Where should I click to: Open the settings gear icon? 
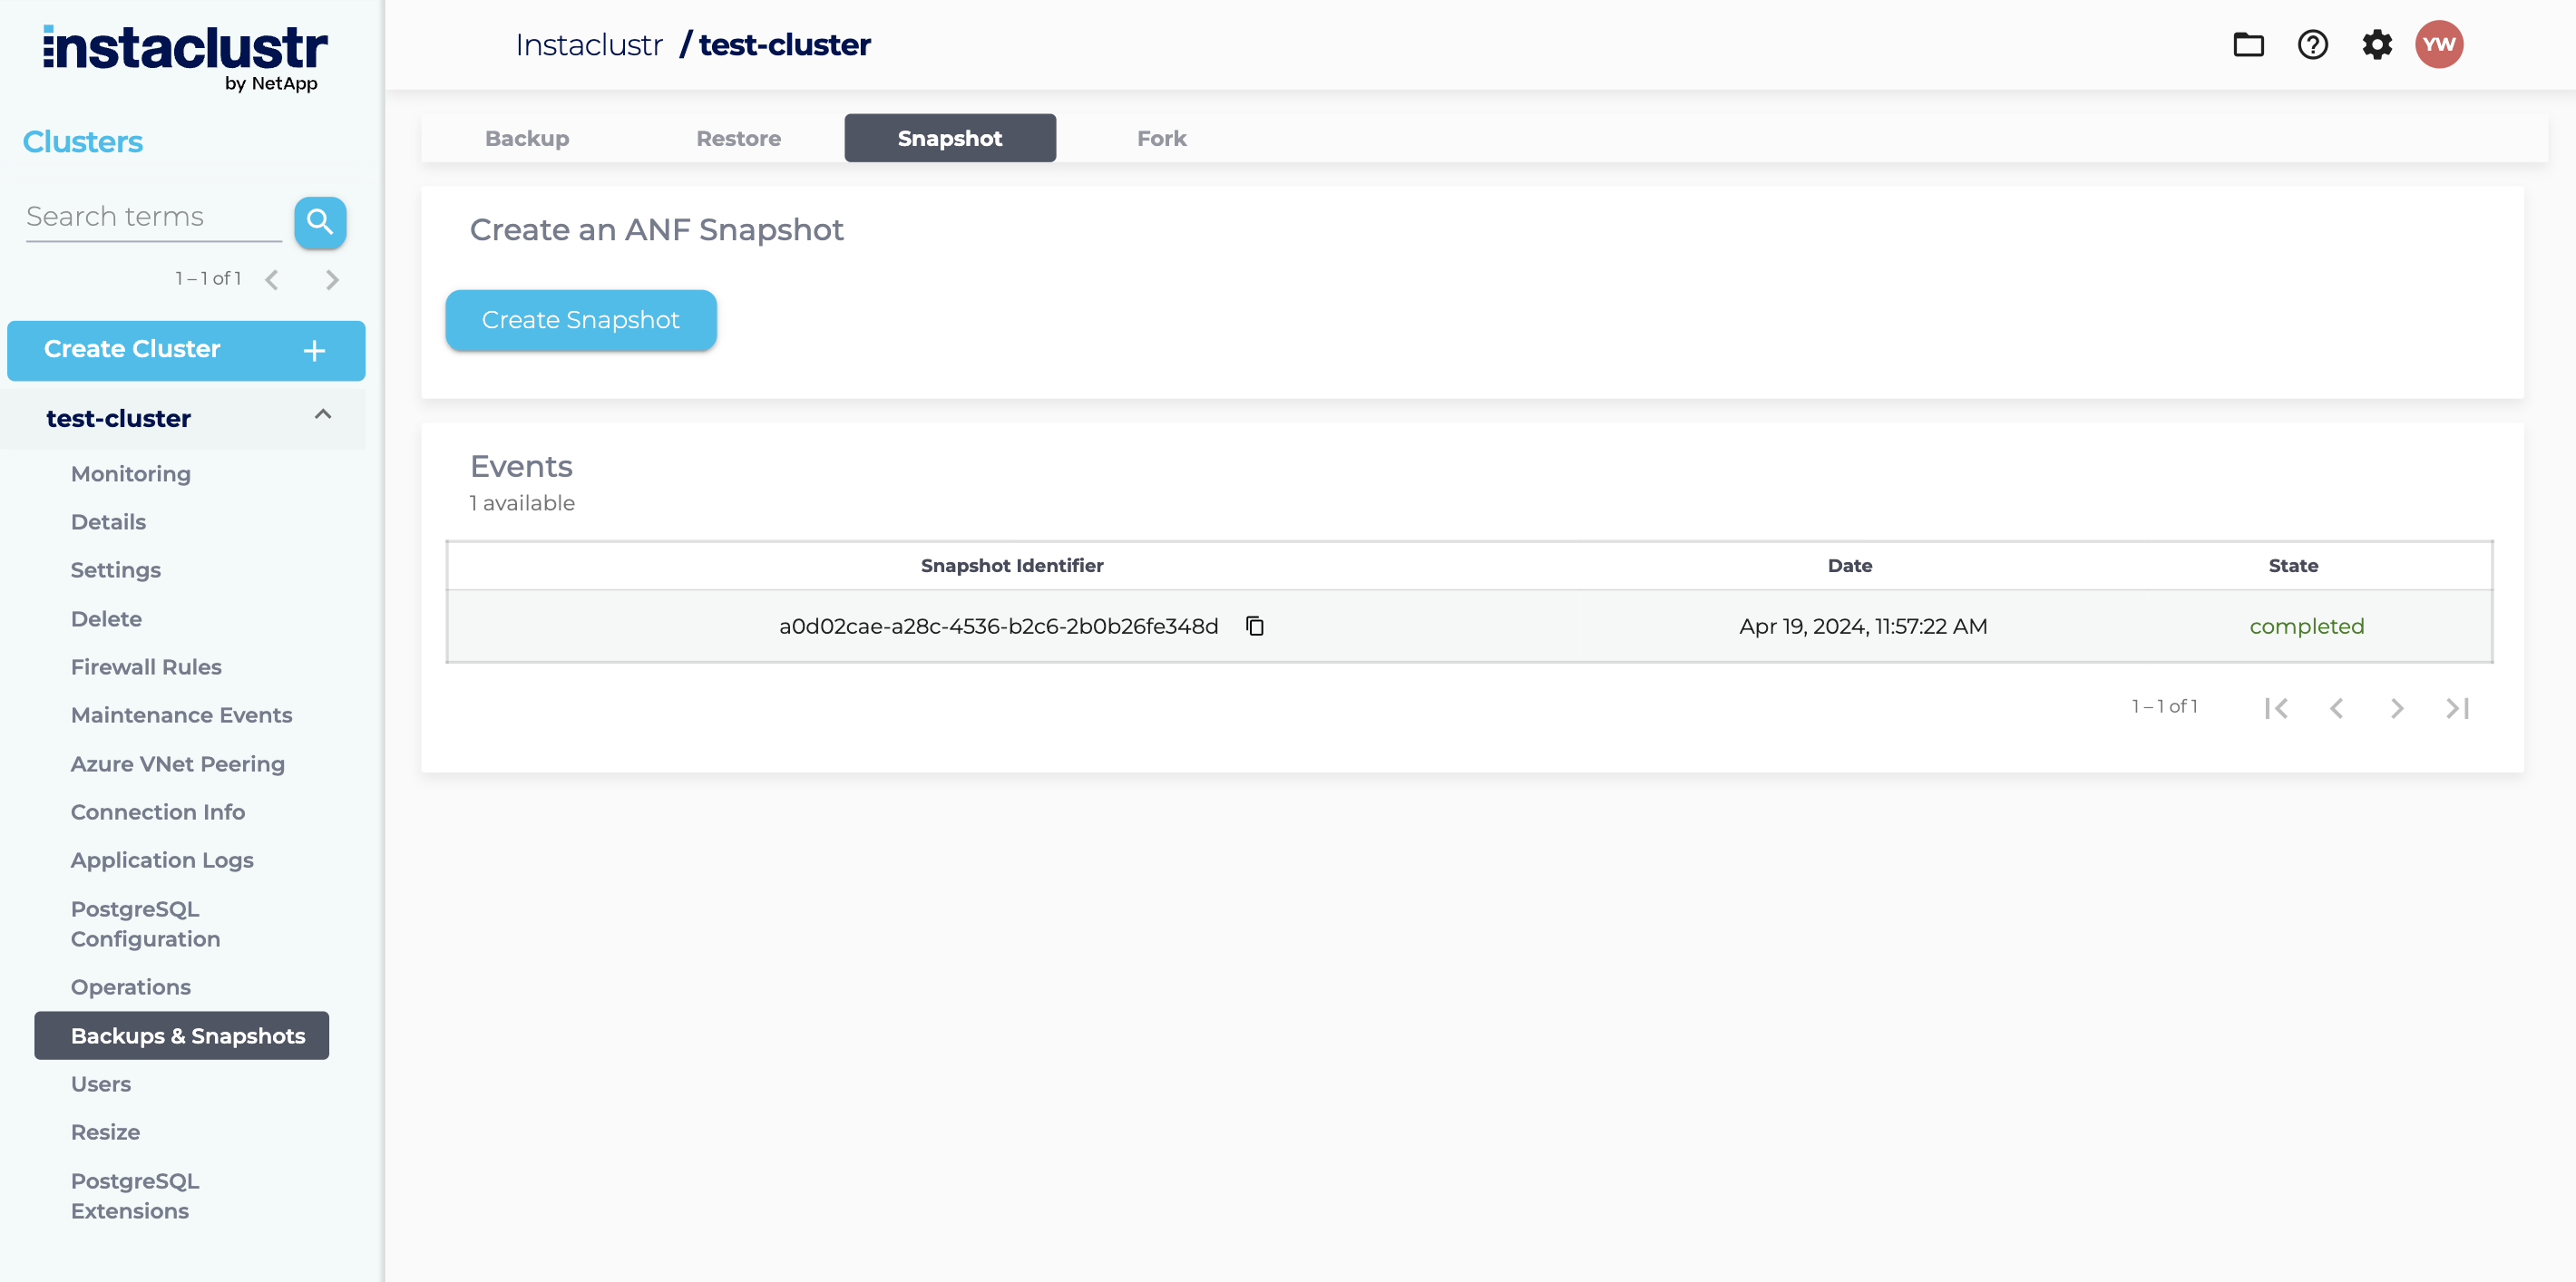pyautogui.click(x=2377, y=45)
